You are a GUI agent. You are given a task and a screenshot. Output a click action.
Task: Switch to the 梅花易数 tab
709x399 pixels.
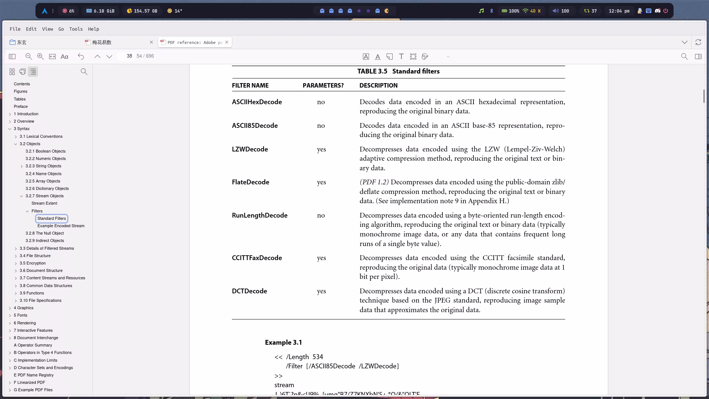coord(102,42)
